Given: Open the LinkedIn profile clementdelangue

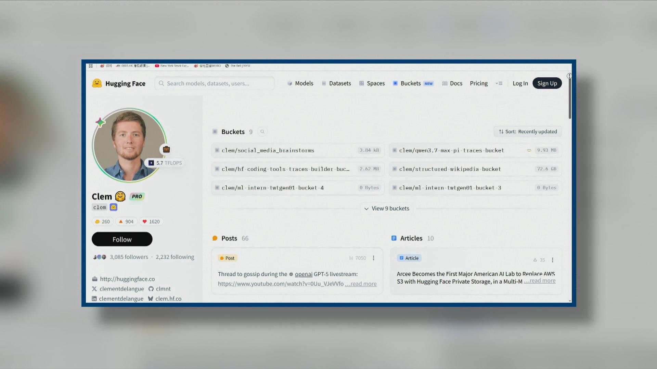Looking at the screenshot, I should tap(118, 299).
